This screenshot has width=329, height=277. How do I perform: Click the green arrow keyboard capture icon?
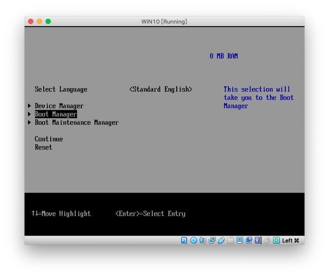click(276, 240)
